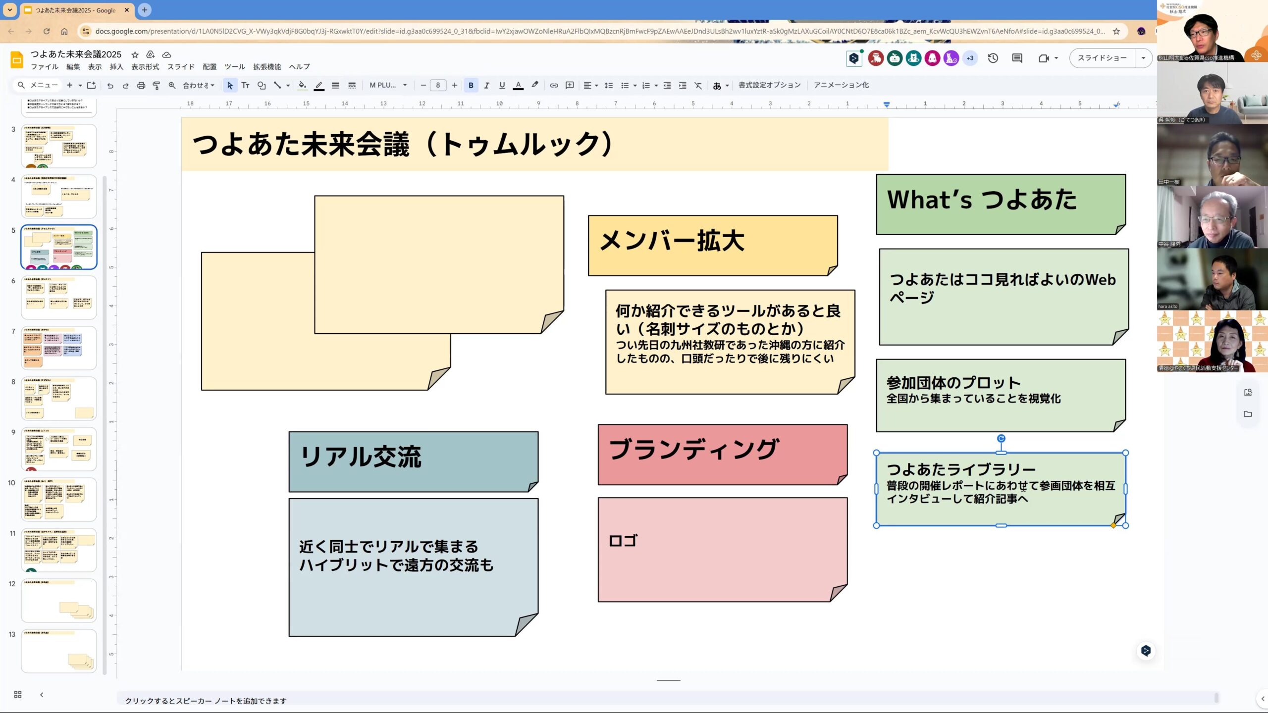The height and width of the screenshot is (713, 1268).
Task: Select the text box tool
Action: point(245,85)
